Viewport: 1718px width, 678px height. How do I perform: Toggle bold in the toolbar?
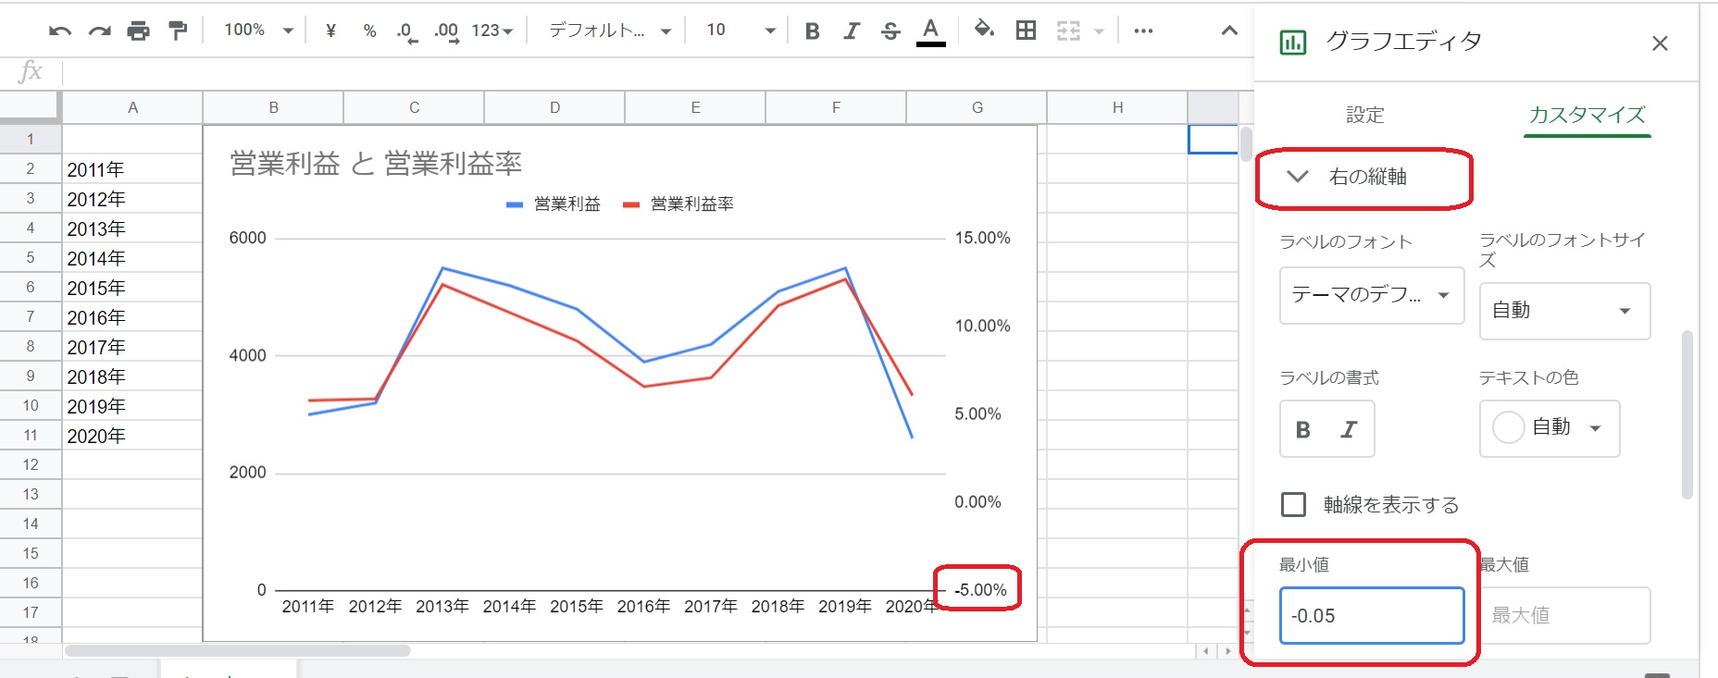tap(813, 31)
